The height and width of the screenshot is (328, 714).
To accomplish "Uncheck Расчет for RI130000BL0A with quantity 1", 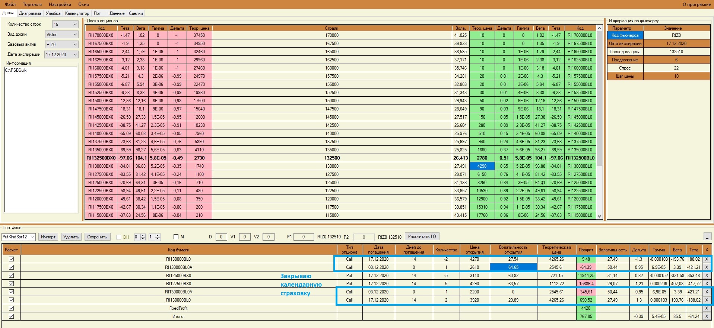I will click(11, 267).
